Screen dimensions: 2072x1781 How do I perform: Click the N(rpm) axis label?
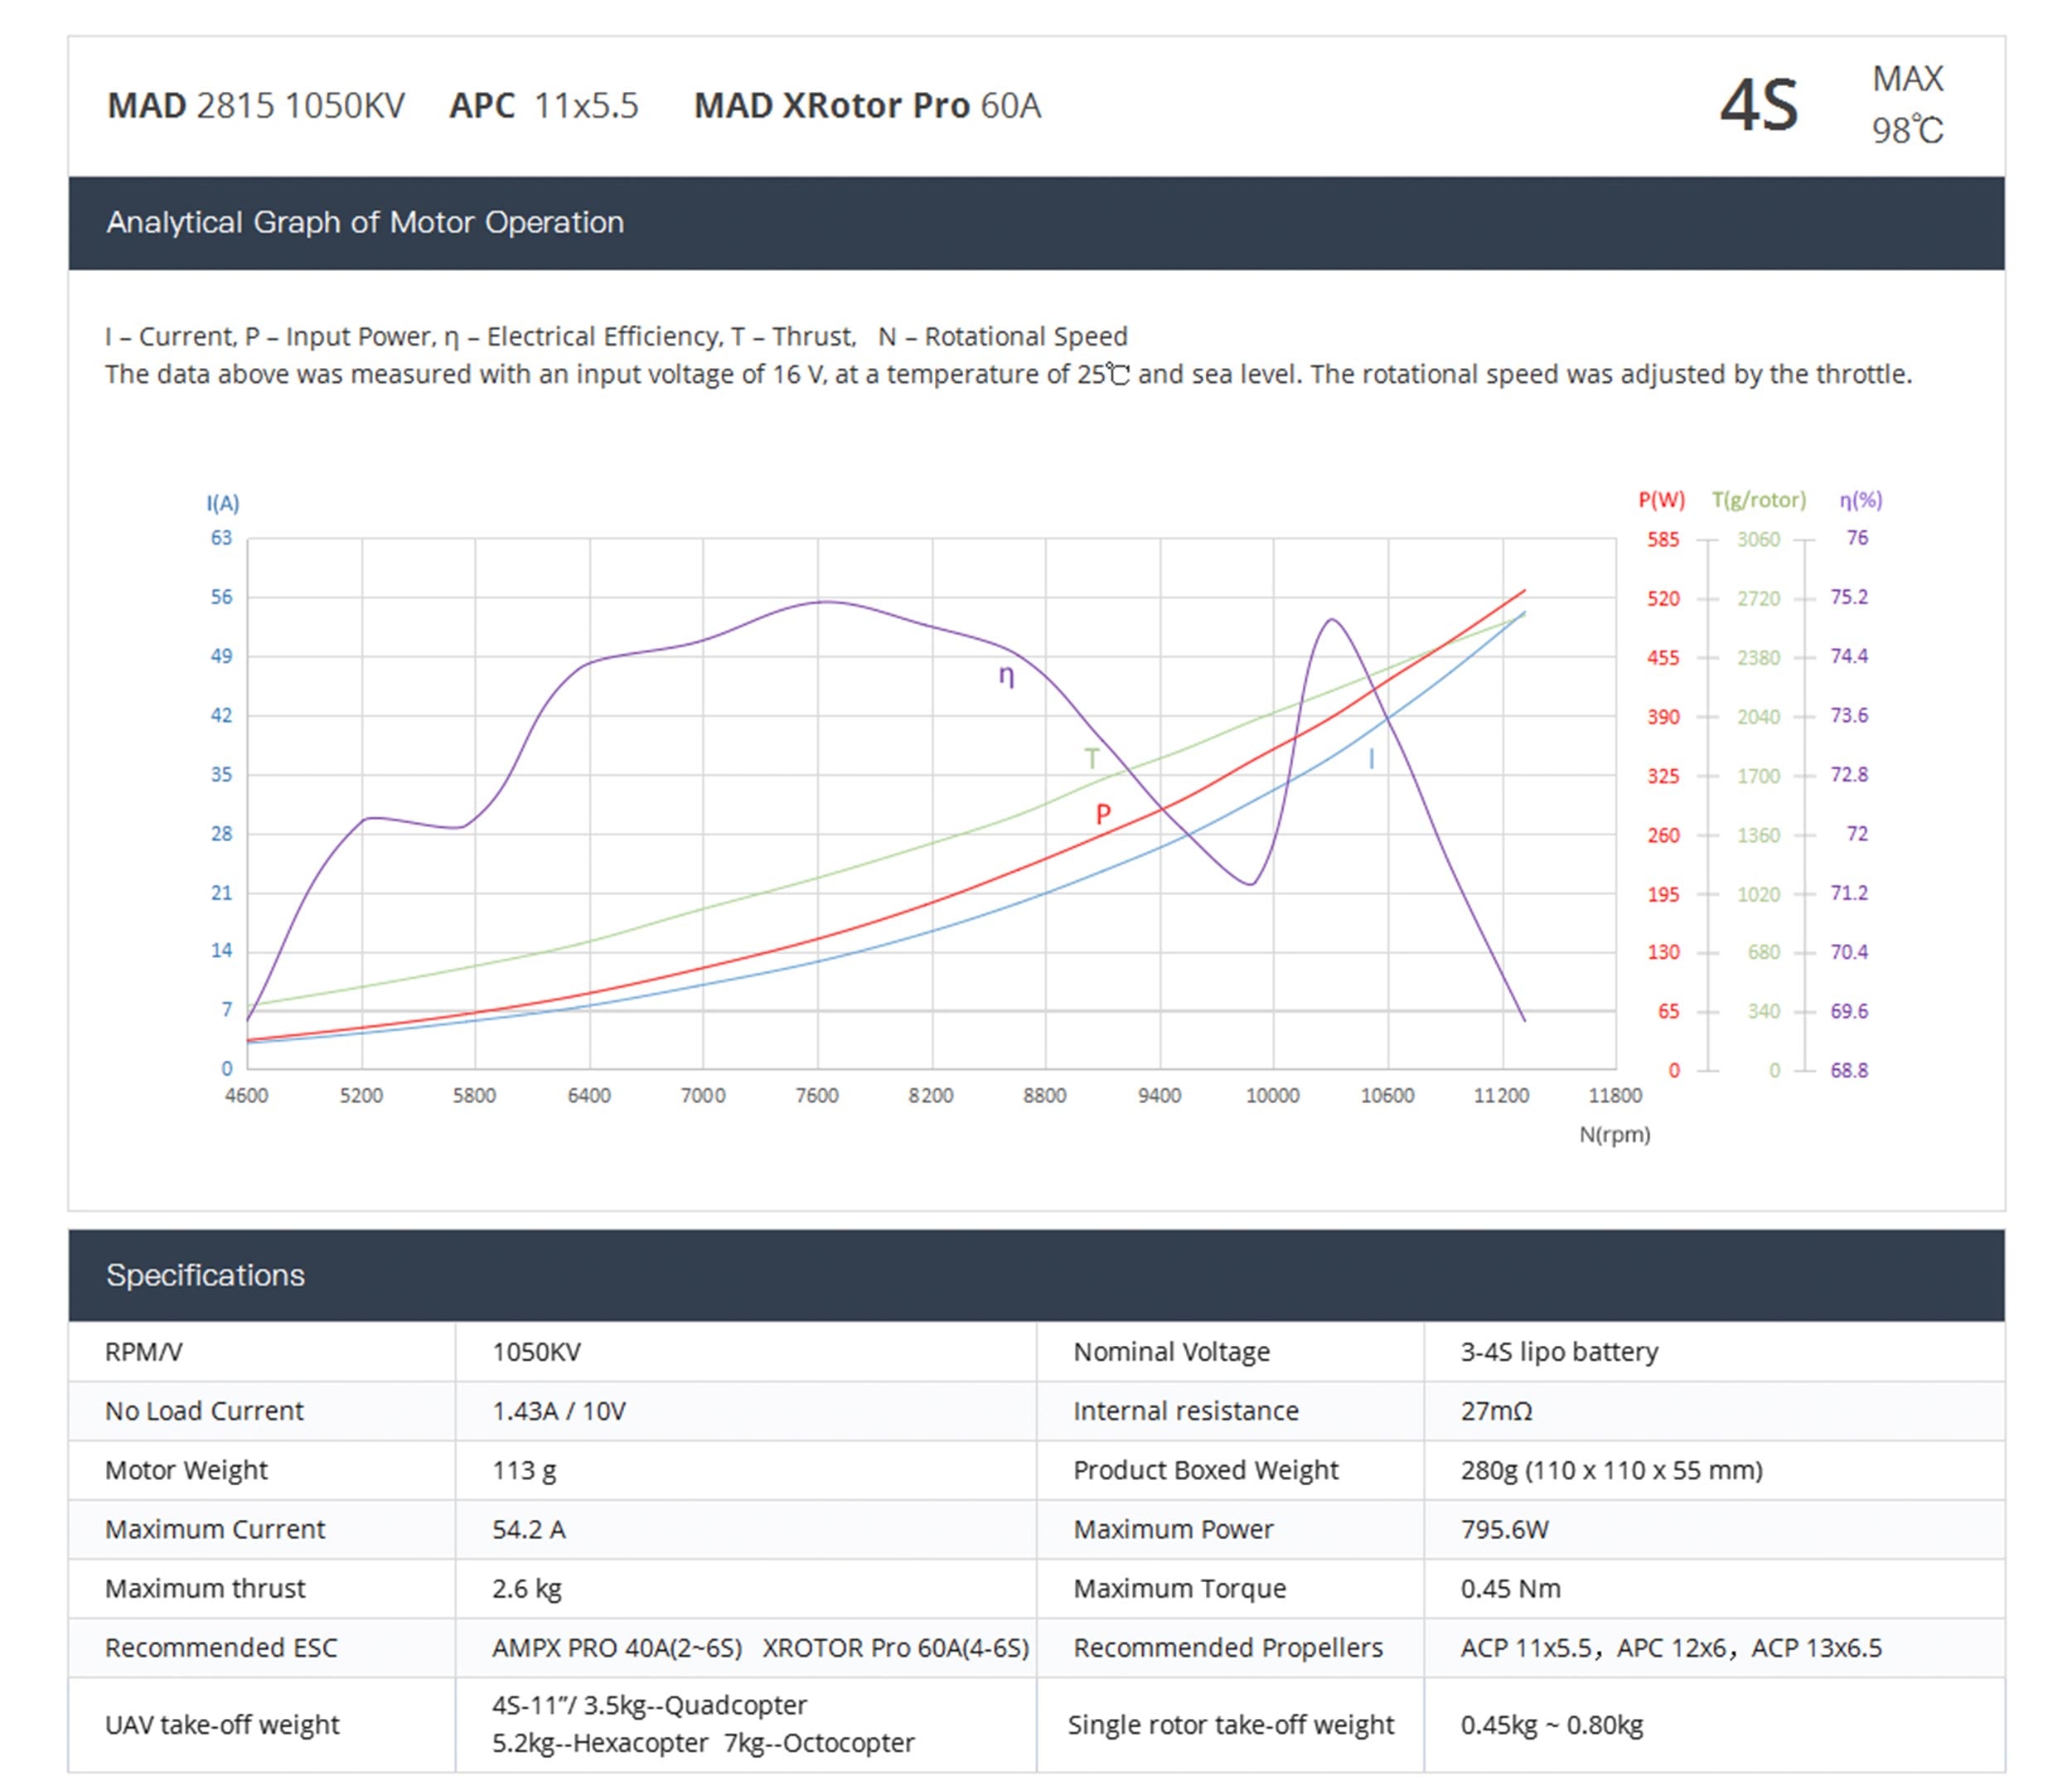coord(1614,1134)
